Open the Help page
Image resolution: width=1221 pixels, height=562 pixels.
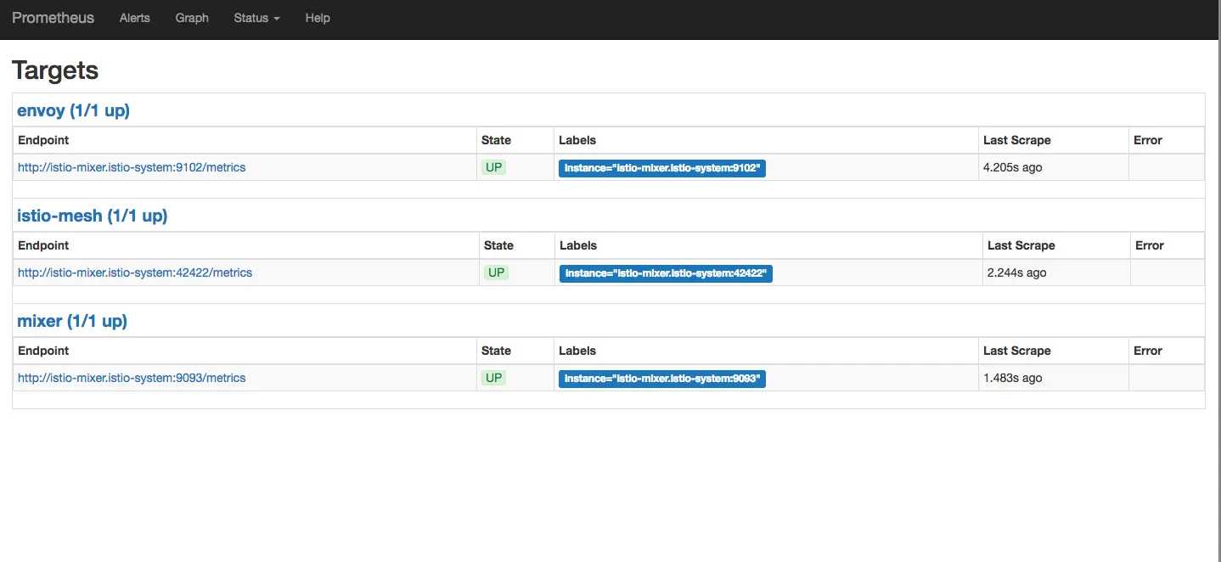point(318,18)
